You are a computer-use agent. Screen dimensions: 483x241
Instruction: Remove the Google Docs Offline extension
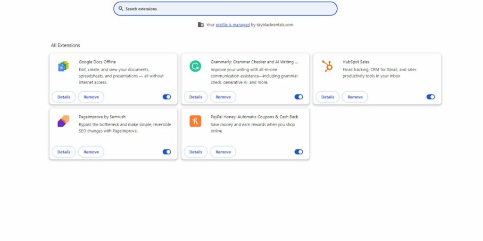click(91, 97)
